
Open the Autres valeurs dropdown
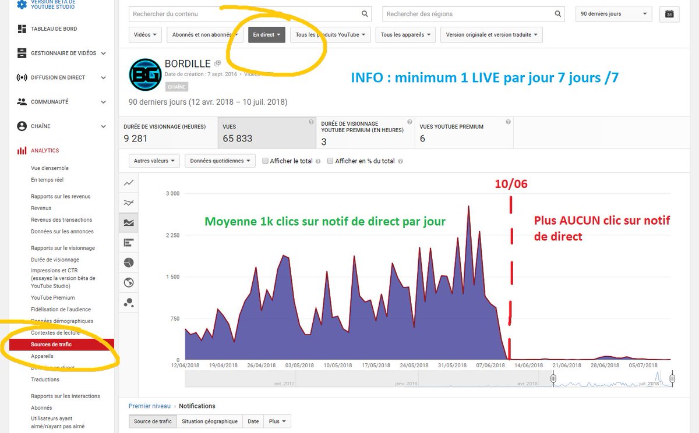coord(154,161)
